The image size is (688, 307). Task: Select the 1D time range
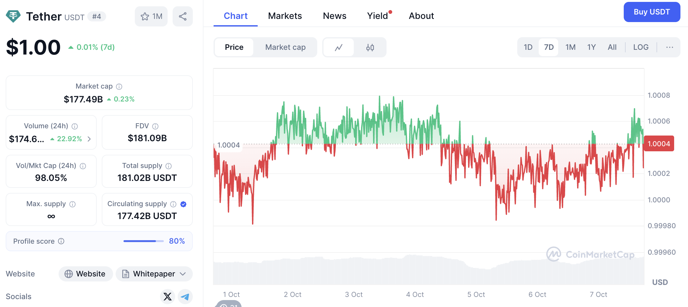tap(528, 47)
